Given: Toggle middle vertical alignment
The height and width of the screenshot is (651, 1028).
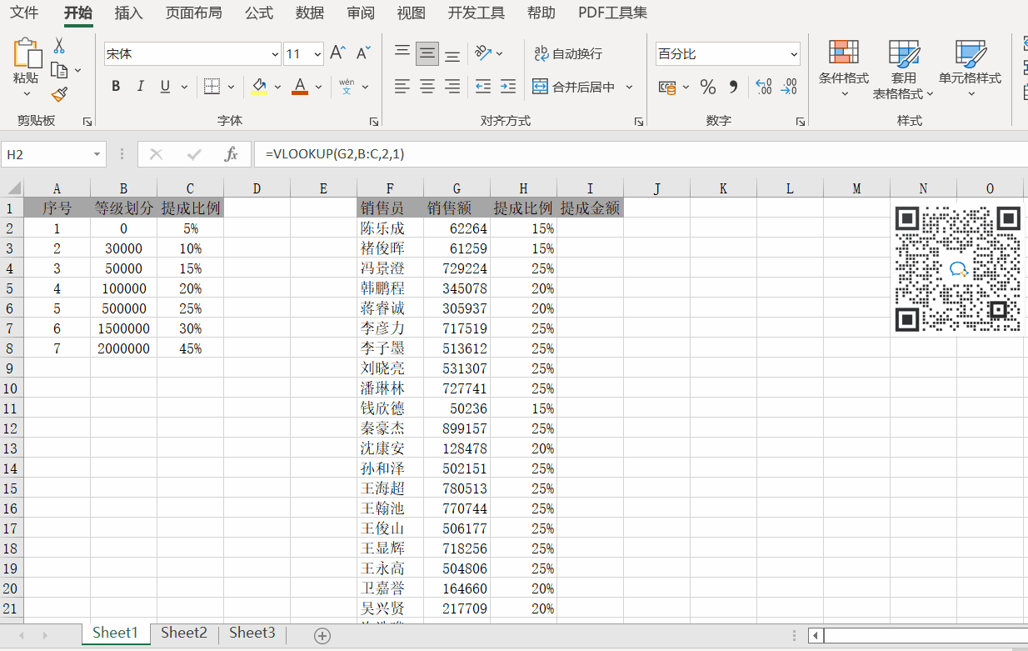Looking at the screenshot, I should (x=427, y=53).
